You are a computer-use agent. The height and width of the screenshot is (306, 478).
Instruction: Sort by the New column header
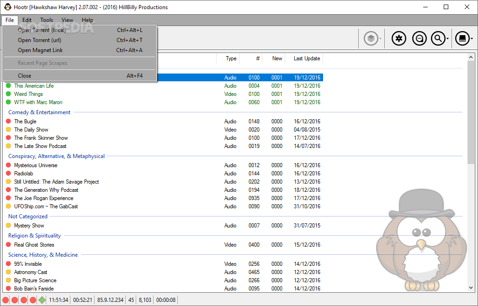pos(273,58)
